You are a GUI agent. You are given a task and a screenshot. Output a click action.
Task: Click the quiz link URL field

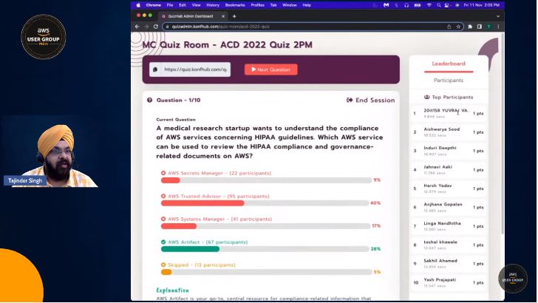click(x=195, y=69)
